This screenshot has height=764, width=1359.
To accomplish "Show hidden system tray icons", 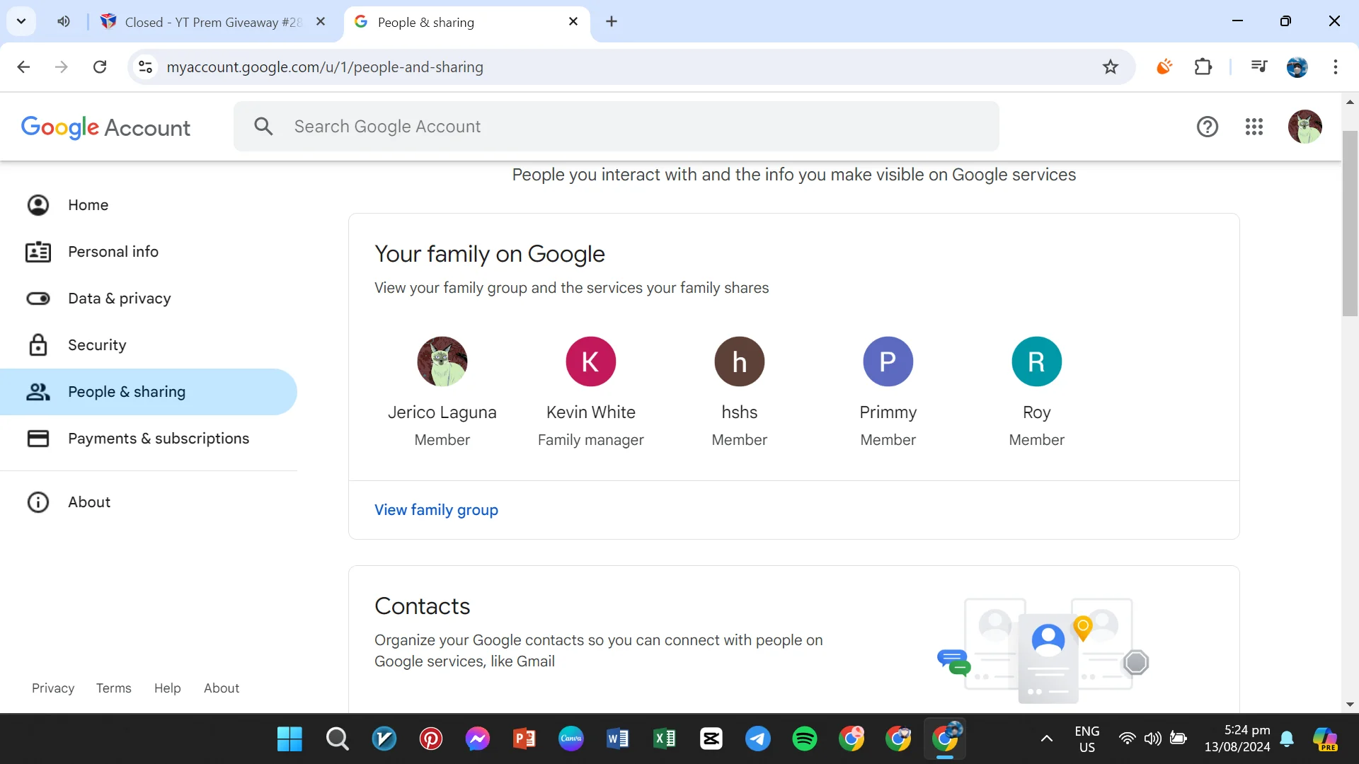I will [x=1047, y=739].
